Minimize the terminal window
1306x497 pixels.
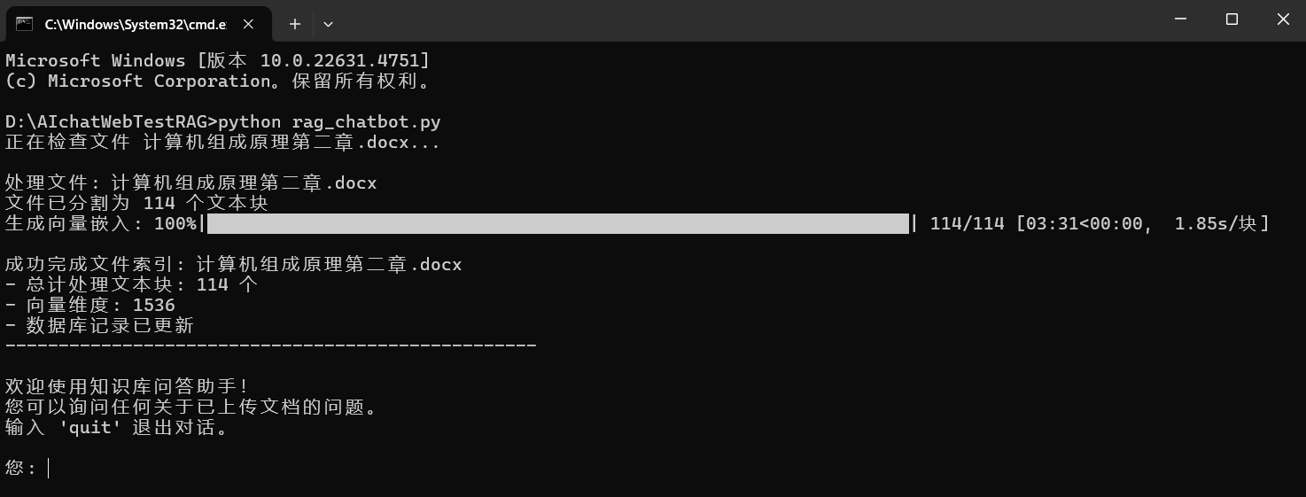pos(1180,19)
